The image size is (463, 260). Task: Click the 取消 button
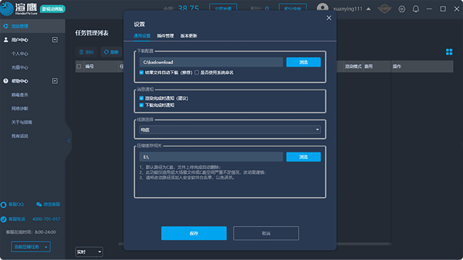tap(266, 233)
